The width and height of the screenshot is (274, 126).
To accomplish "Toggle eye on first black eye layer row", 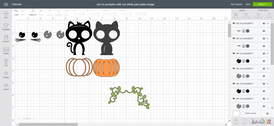I will coord(264,61).
